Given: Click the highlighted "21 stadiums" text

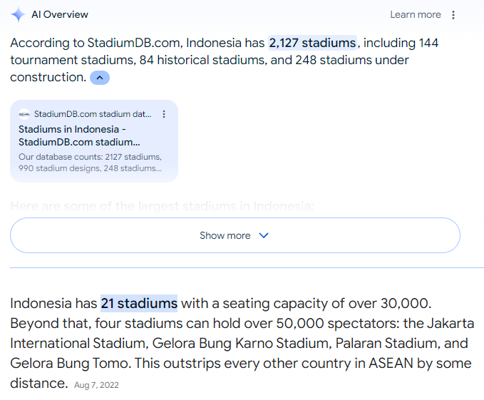Looking at the screenshot, I should tap(139, 304).
